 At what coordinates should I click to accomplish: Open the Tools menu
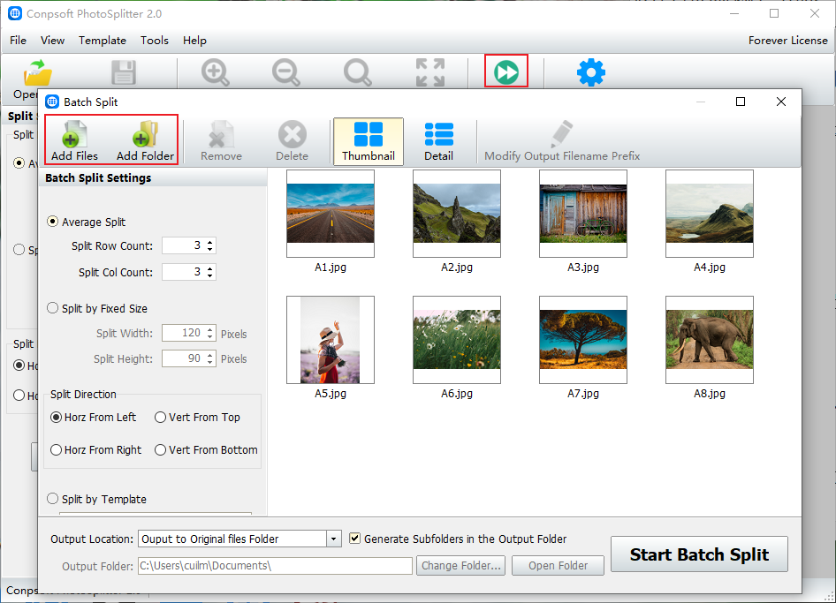click(155, 41)
